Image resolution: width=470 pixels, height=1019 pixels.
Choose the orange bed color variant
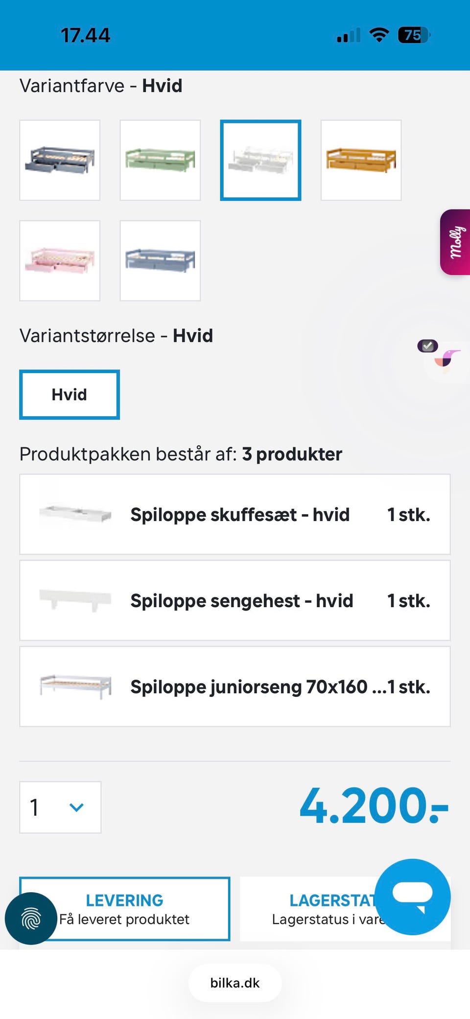click(361, 160)
